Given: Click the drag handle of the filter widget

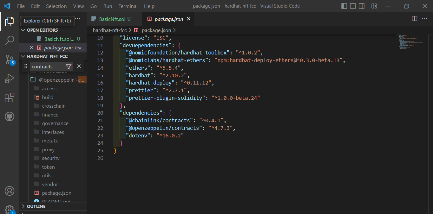Looking at the screenshot, I should tap(26, 66).
